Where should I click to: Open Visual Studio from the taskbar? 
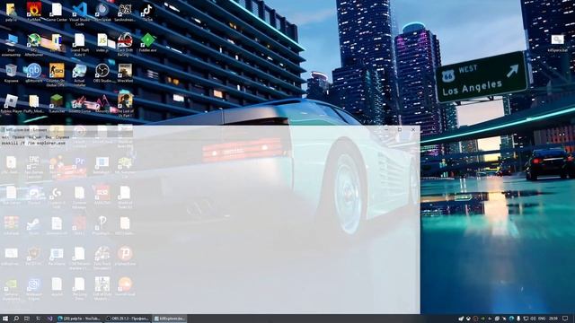pyautogui.click(x=50, y=319)
